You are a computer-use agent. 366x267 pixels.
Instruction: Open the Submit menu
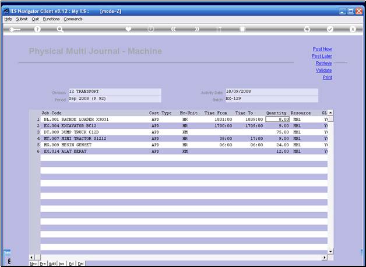(x=22, y=19)
